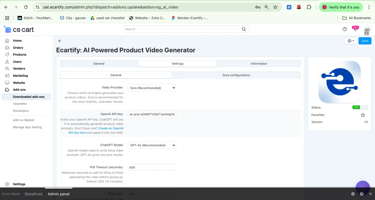The height and width of the screenshot is (200, 375).
Task: Open Manage App Setting link
Action: [27, 127]
